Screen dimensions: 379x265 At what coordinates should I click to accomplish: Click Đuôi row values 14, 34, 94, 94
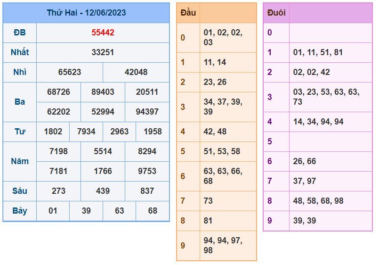point(318,122)
